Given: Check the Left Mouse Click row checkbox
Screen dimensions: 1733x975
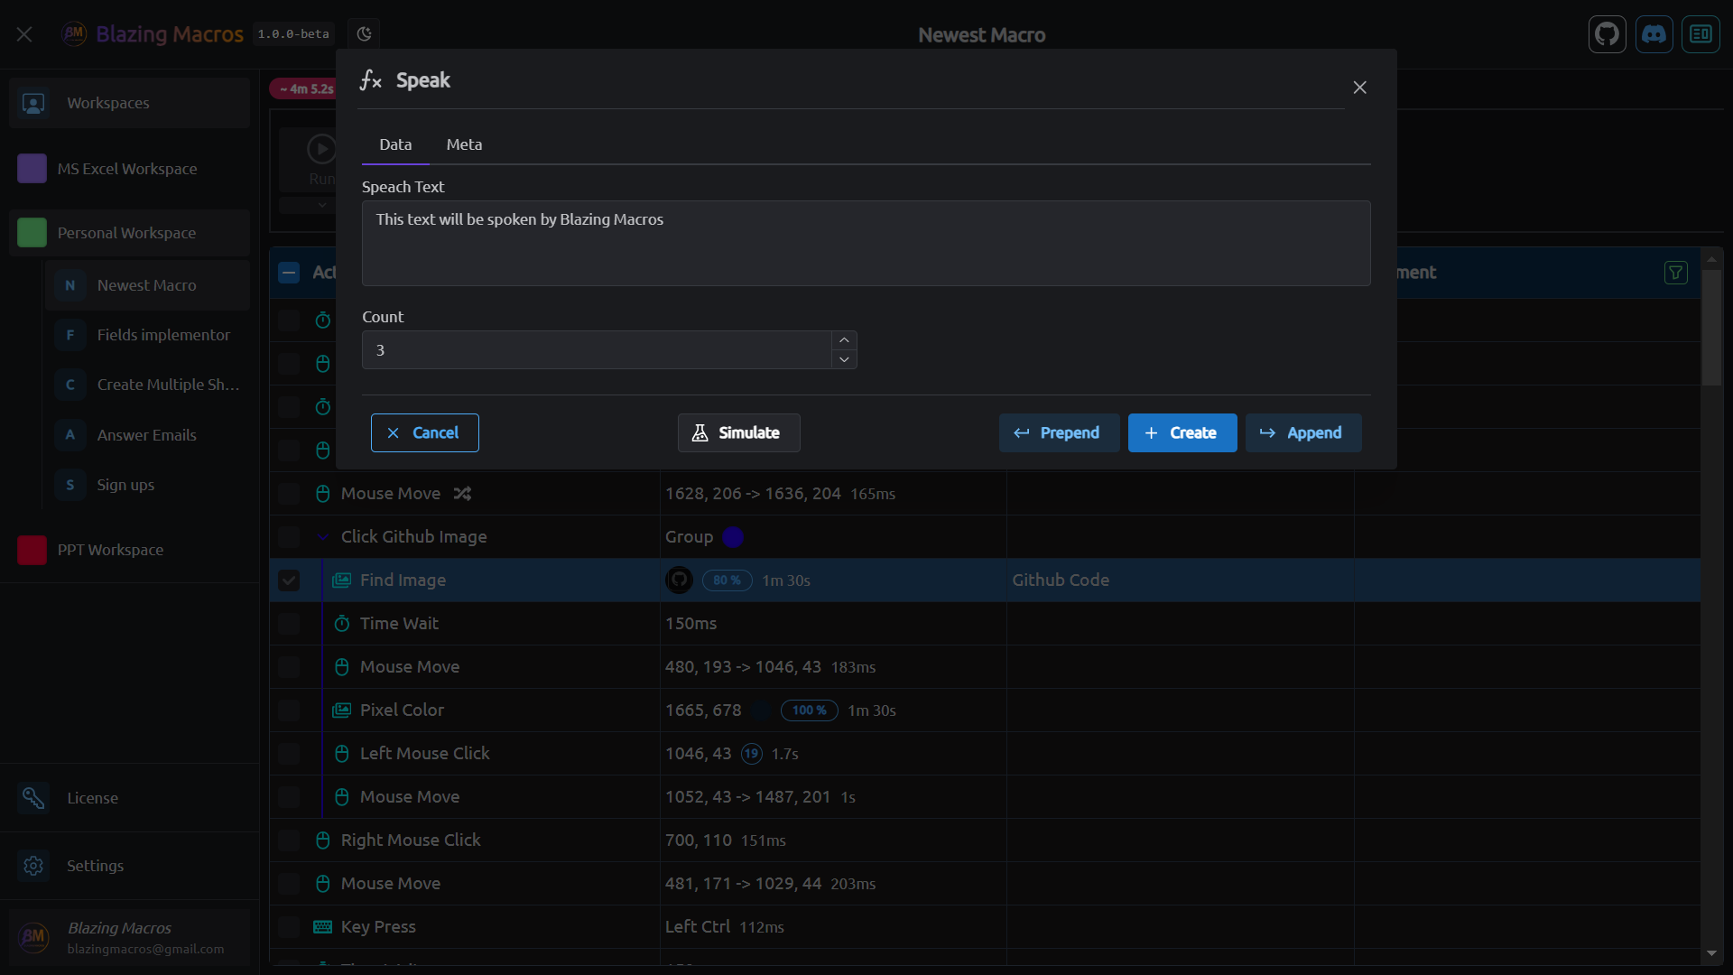Looking at the screenshot, I should pos(289,754).
